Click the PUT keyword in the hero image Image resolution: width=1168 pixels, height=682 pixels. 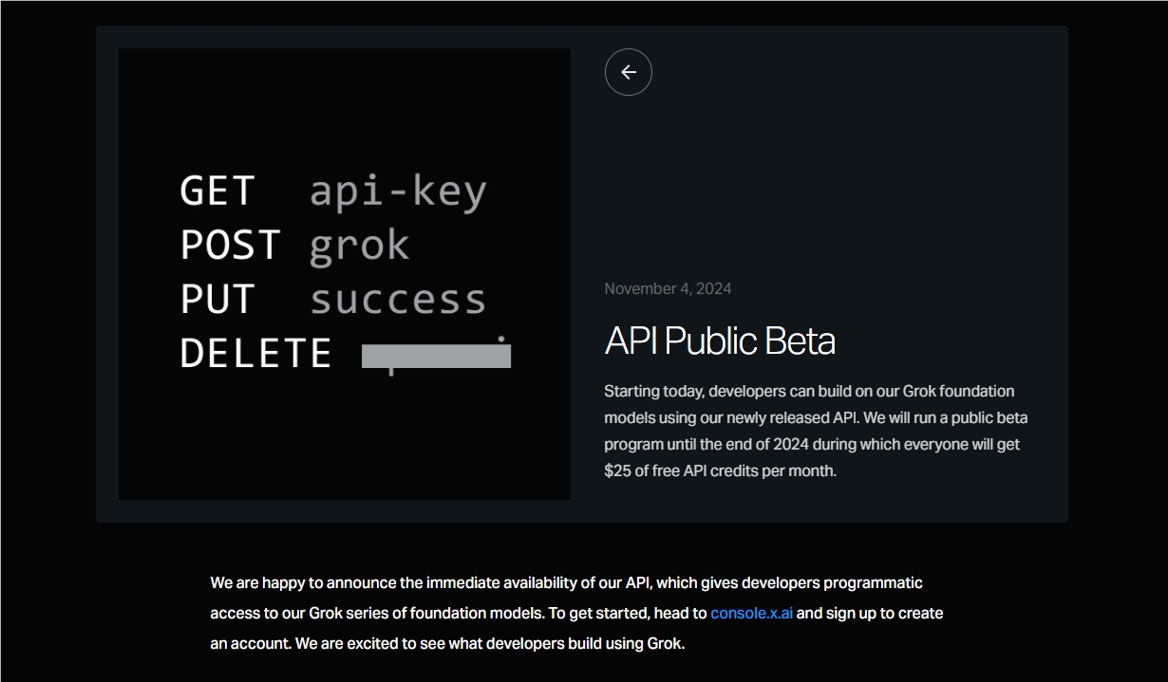click(x=217, y=300)
